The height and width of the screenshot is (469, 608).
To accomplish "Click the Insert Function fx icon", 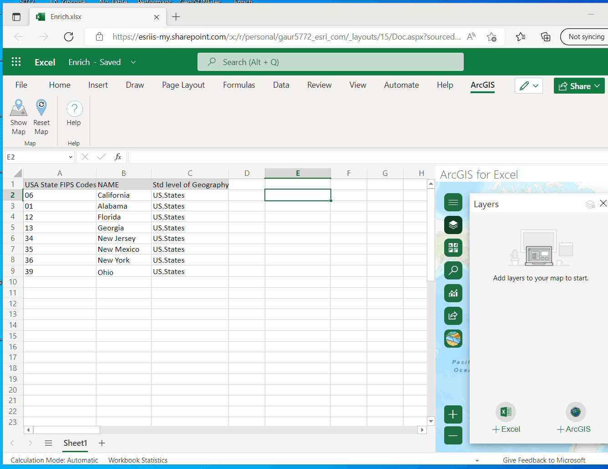I will click(x=118, y=157).
